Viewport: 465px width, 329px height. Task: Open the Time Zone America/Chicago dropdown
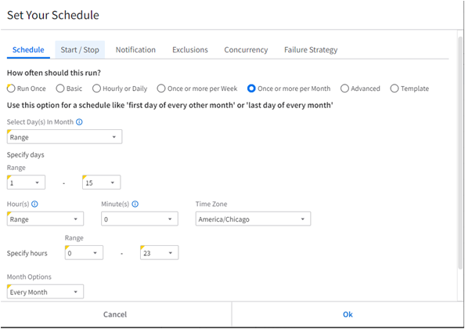[253, 219]
